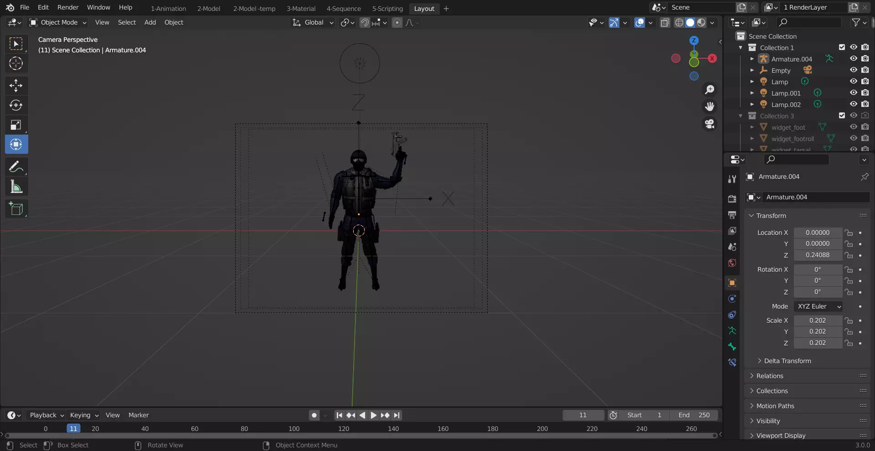Open the Playback dropdown in timeline
Screen dimensions: 875x451
46,415
